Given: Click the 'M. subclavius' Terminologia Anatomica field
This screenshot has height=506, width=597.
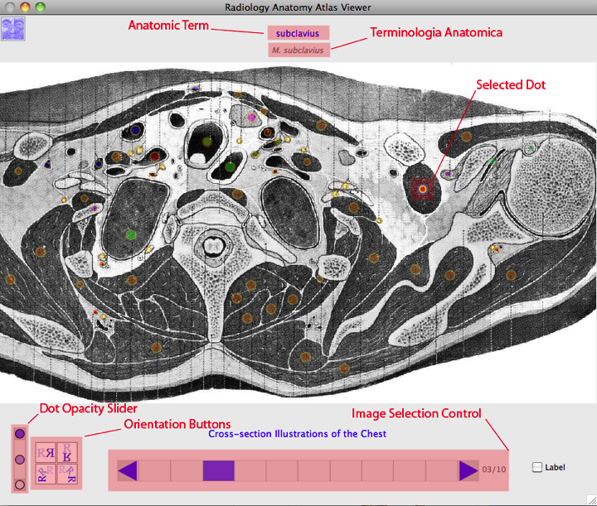Looking at the screenshot, I should pos(298,50).
